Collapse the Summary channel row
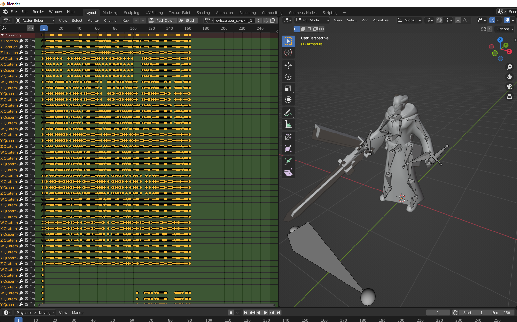517x322 pixels. point(3,35)
